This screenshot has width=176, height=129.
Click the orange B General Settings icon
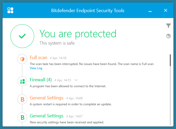[22, 99]
